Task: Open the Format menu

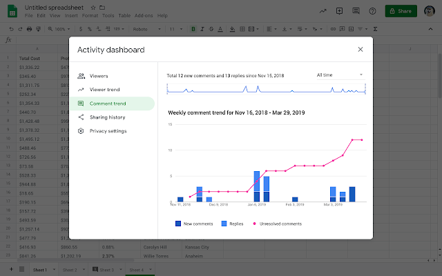Action: pyautogui.click(x=89, y=15)
